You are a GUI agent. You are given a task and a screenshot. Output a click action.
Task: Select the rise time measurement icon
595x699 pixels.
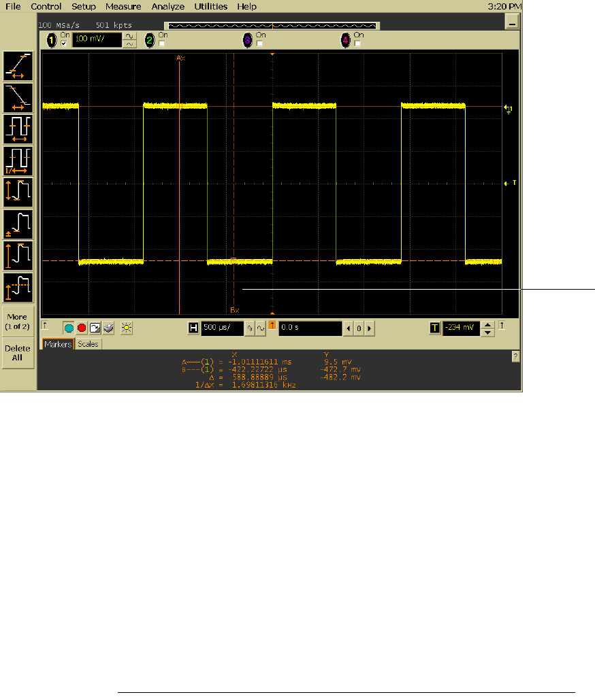point(18,66)
